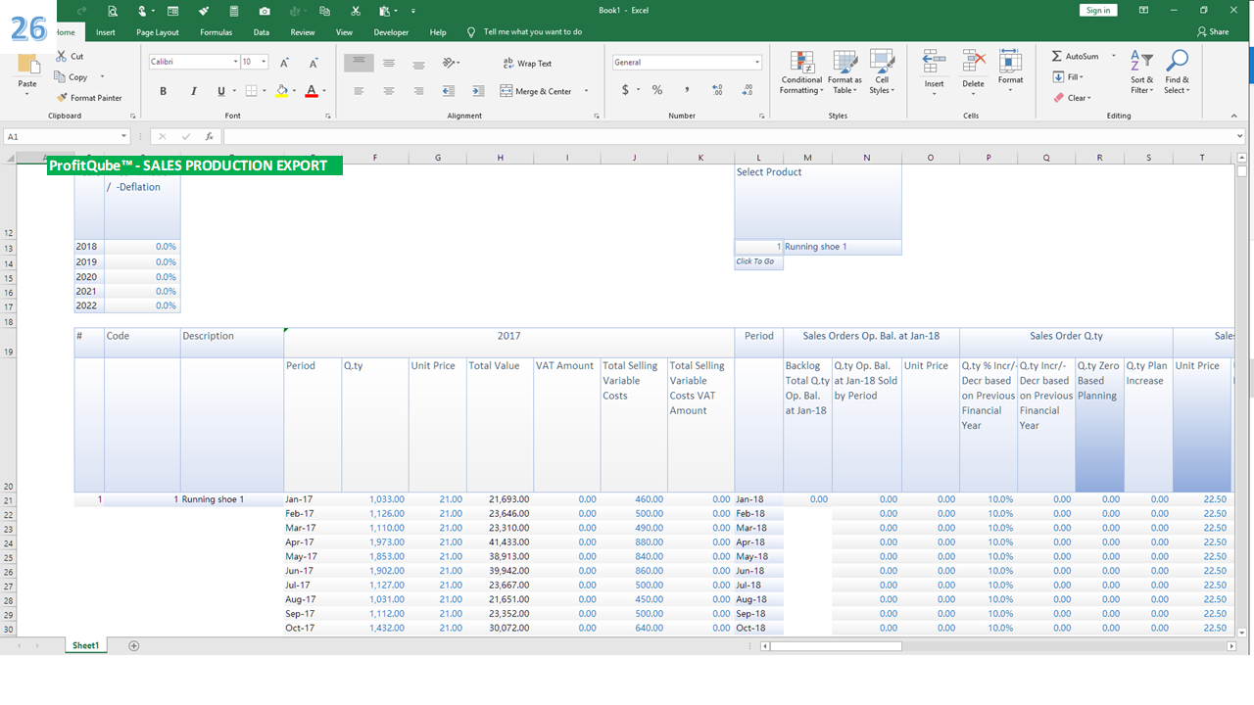The height and width of the screenshot is (705, 1254).
Task: Click the calculator icon in quick access toolbar
Action: pos(234,11)
